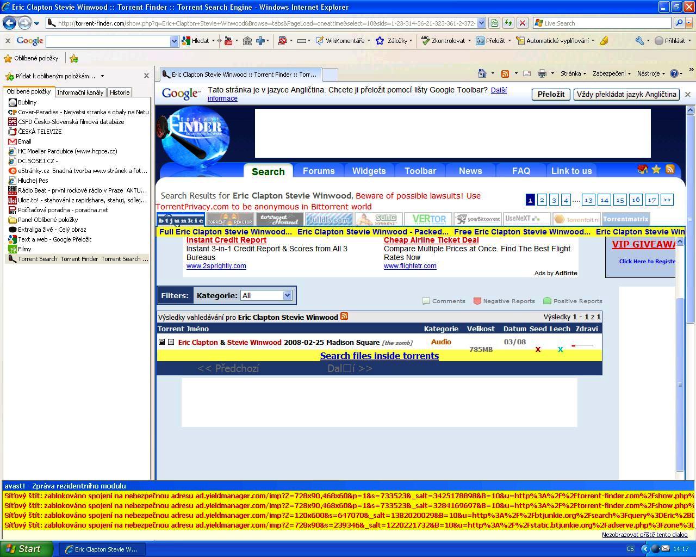
Task: Select the Torrentmatrix results tab
Action: point(626,219)
